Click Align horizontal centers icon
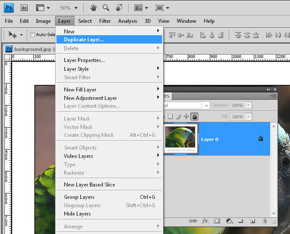This screenshot has width=290, height=234. point(212,35)
